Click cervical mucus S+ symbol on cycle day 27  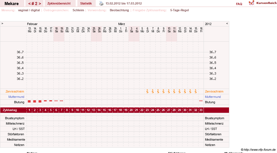pyautogui.click(x=169, y=91)
